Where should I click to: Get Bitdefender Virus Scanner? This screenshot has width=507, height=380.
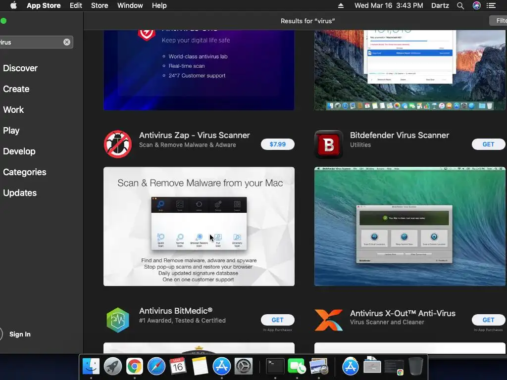click(489, 144)
